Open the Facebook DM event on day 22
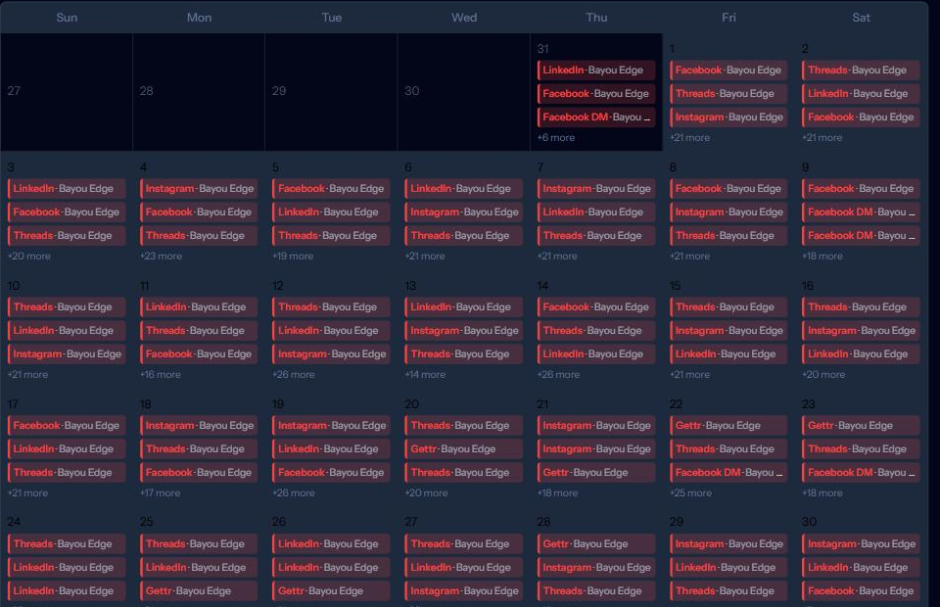The image size is (940, 607). [728, 472]
